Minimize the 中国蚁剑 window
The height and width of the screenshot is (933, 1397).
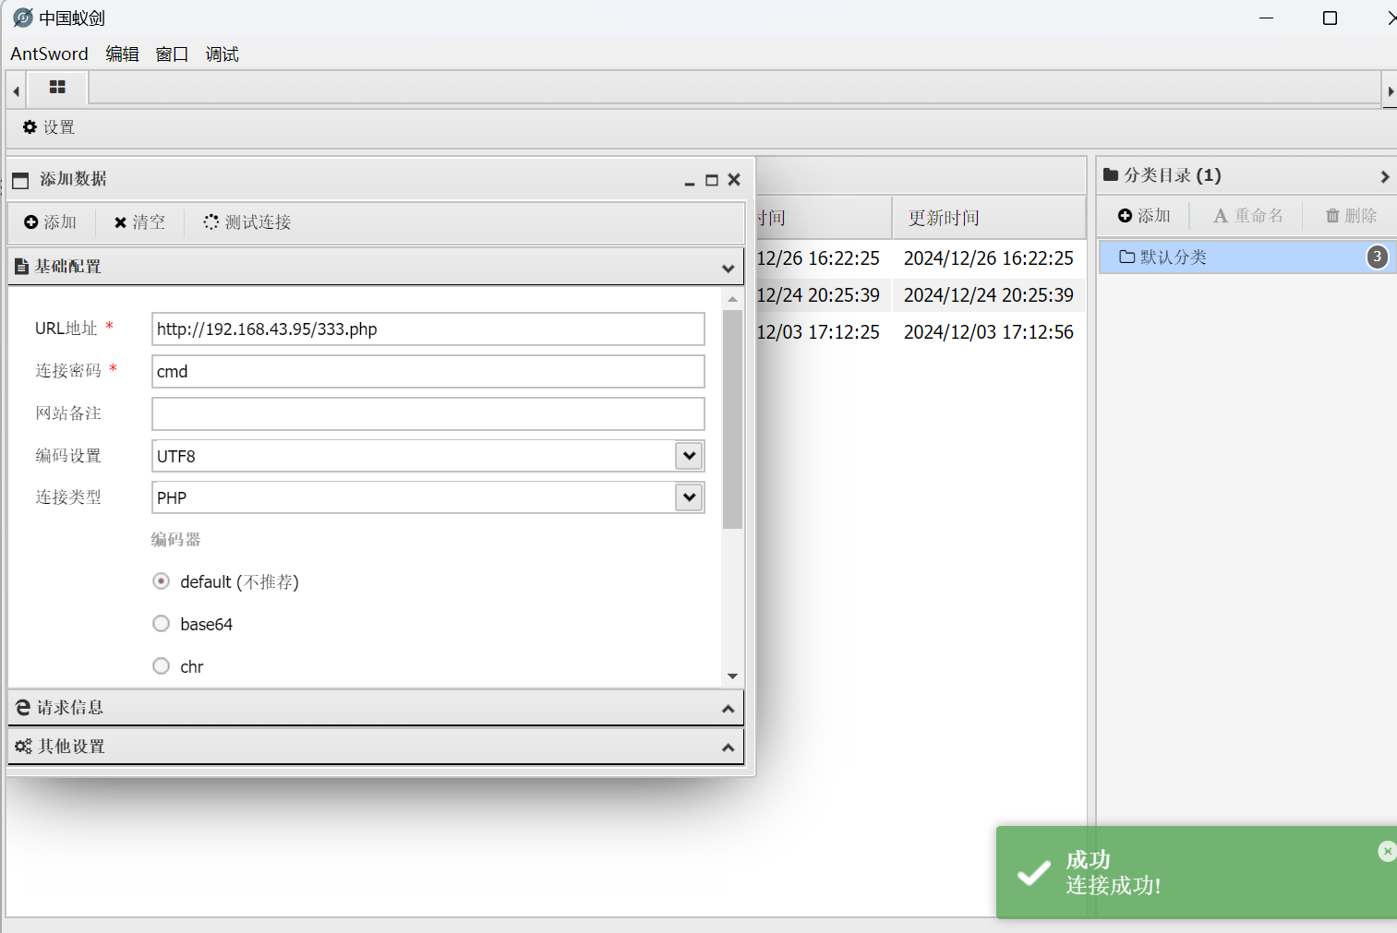pyautogui.click(x=1266, y=18)
